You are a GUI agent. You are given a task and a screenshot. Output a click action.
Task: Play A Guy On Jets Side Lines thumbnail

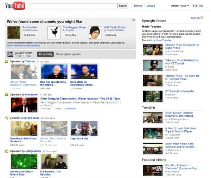coord(153,133)
